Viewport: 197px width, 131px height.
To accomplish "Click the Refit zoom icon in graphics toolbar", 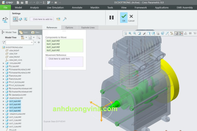I will 125,33.
